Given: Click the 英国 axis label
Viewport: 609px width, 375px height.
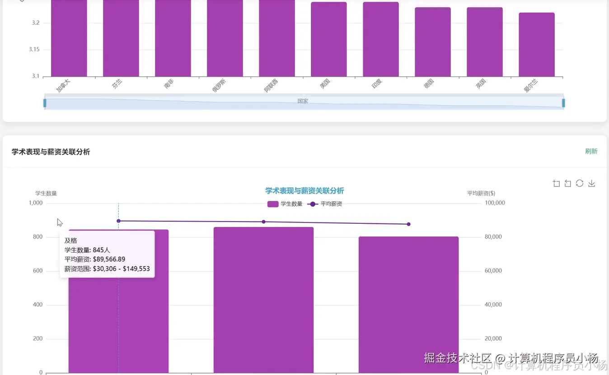Looking at the screenshot, I should point(481,84).
